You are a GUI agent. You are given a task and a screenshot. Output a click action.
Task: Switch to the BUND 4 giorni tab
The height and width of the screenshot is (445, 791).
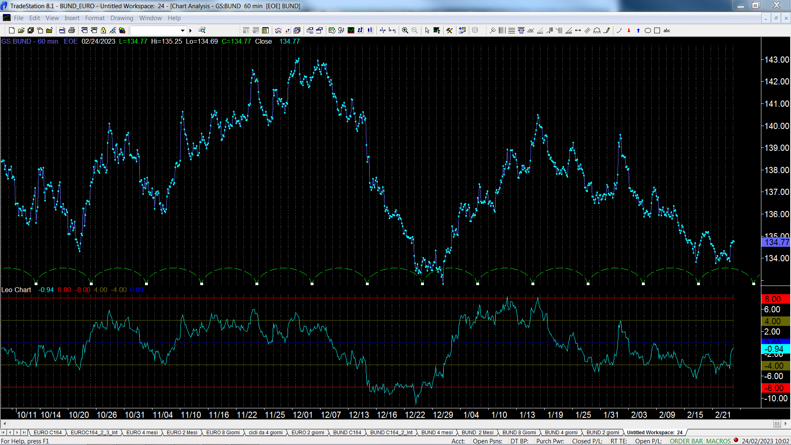tap(561, 433)
